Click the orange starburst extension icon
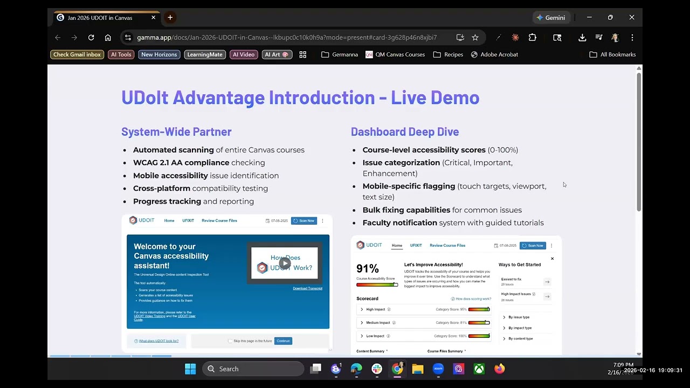 pos(515,38)
